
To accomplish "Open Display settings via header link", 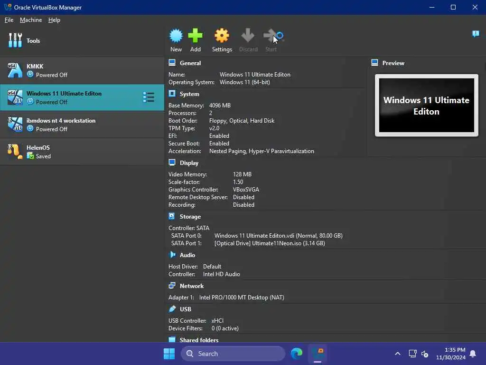I will coord(189,163).
